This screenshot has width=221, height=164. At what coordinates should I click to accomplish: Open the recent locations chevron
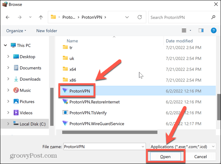(30, 17)
